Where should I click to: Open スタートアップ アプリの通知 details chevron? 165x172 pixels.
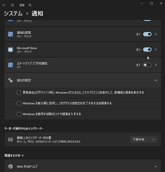156,65
